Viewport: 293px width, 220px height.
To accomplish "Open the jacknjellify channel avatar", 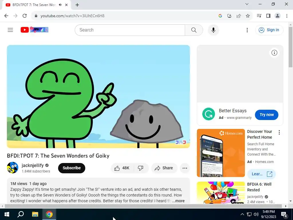I will tap(13, 168).
